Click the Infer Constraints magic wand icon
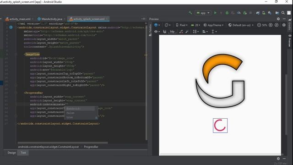Screen dimensions: 293x165 [187, 32]
